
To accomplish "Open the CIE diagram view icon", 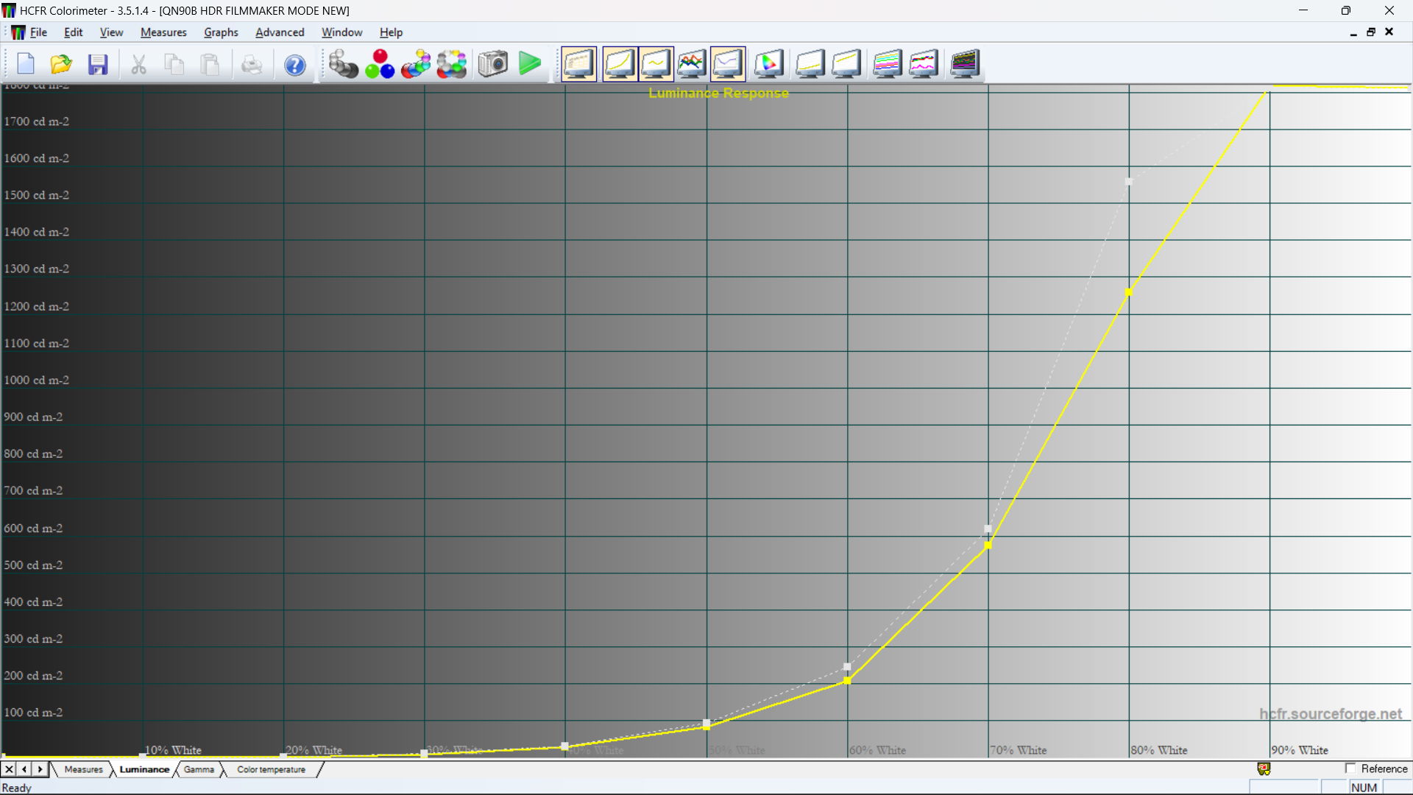I will point(768,64).
